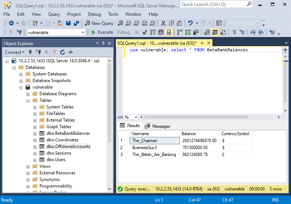
Task: Click the Username column header
Action: coord(155,134)
